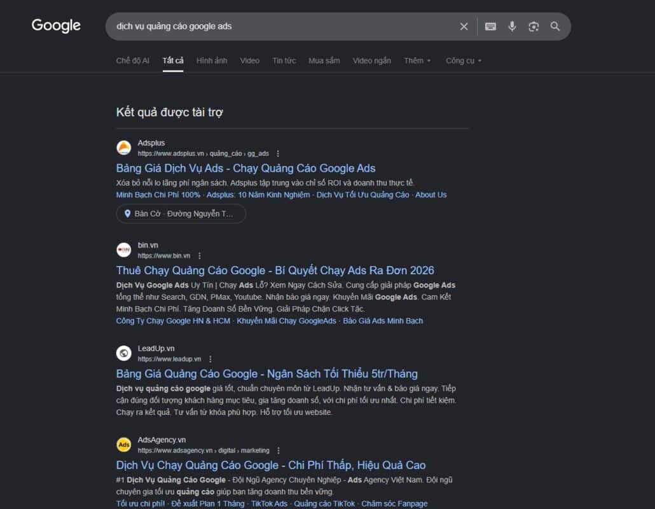
Task: Click the Adsplus advertiser name
Action: [x=151, y=143]
